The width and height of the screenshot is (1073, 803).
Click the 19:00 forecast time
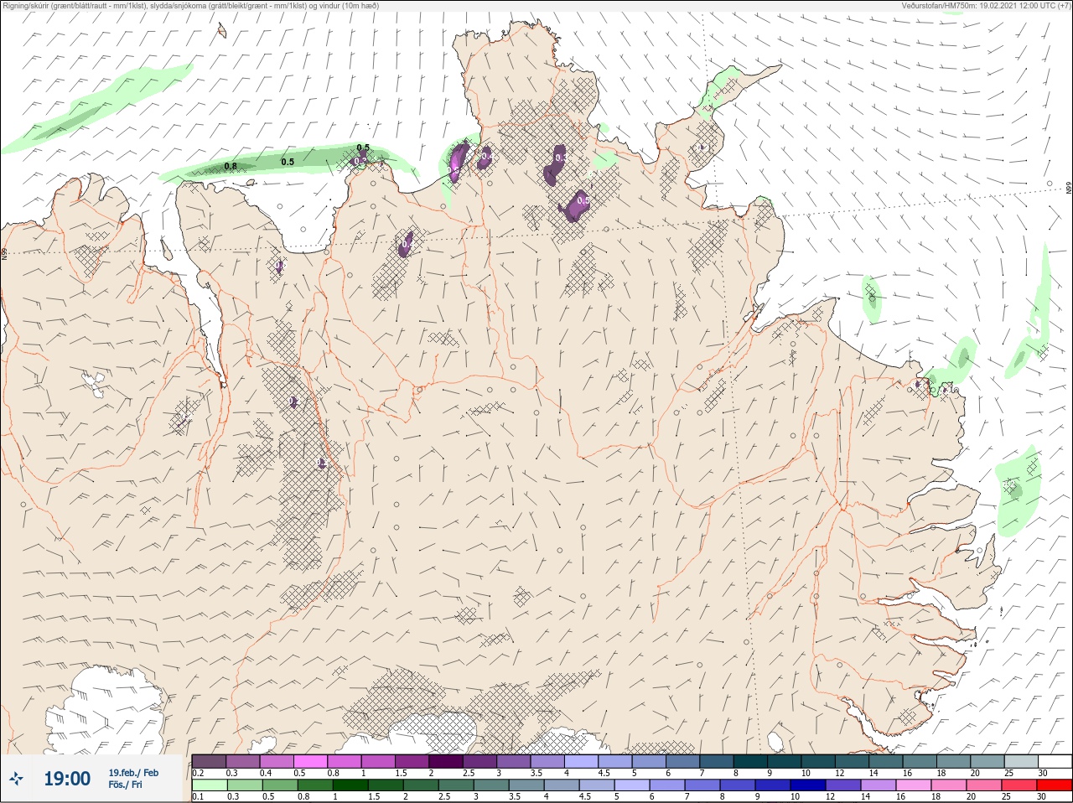(x=67, y=779)
